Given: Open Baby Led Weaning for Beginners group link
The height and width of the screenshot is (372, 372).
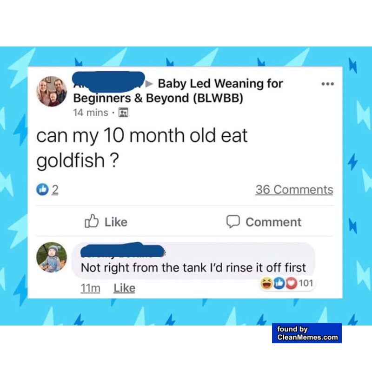Looking at the screenshot, I should click(178, 91).
